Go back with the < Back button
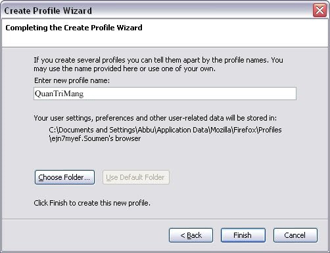 (x=191, y=235)
